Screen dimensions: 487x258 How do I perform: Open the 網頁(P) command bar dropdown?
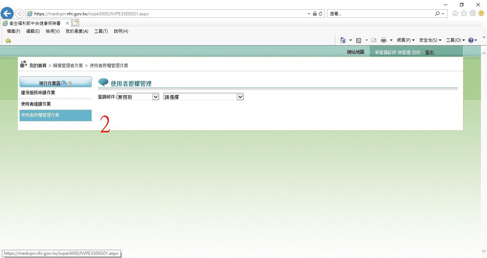coord(406,40)
